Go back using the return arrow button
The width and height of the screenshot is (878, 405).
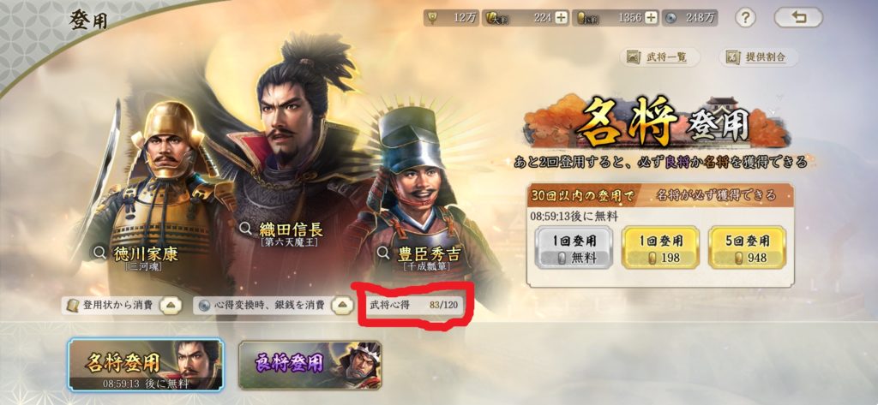(798, 19)
